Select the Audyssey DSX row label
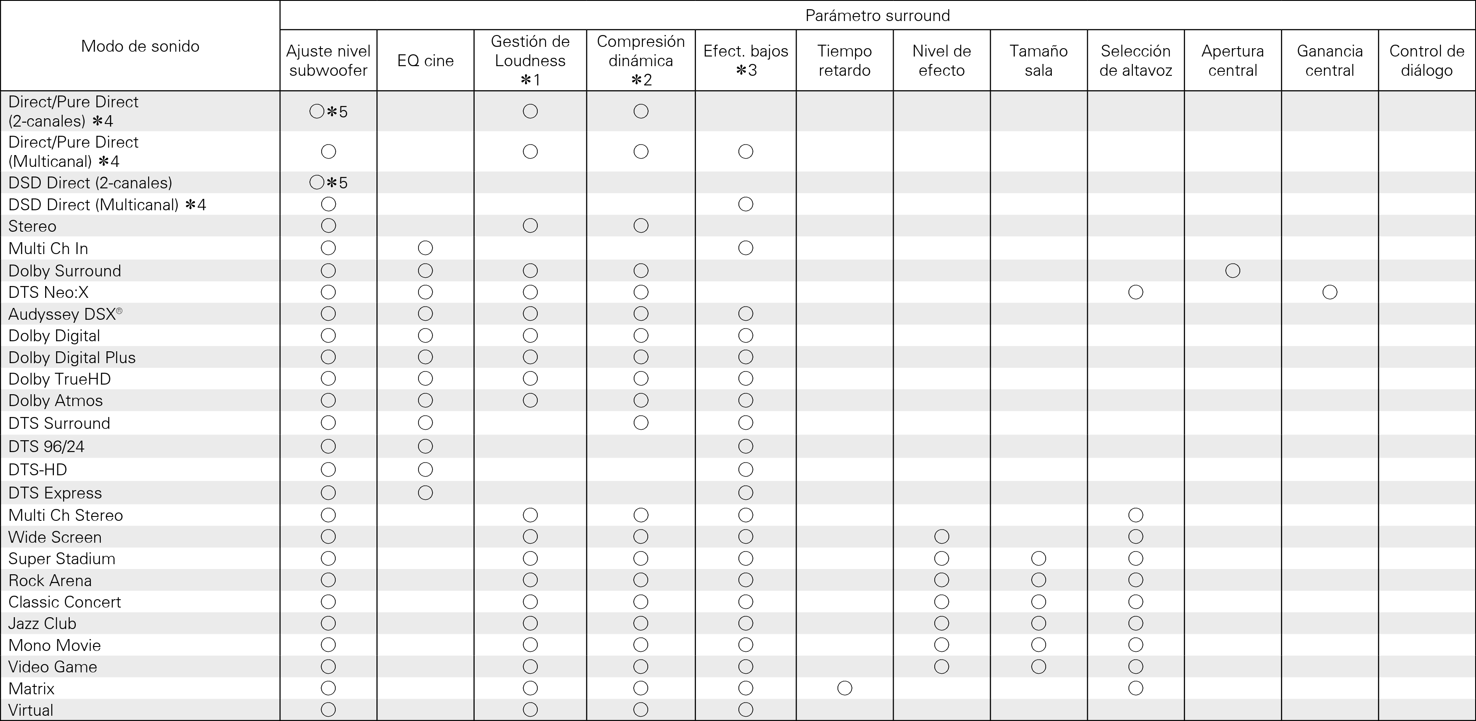 click(65, 314)
